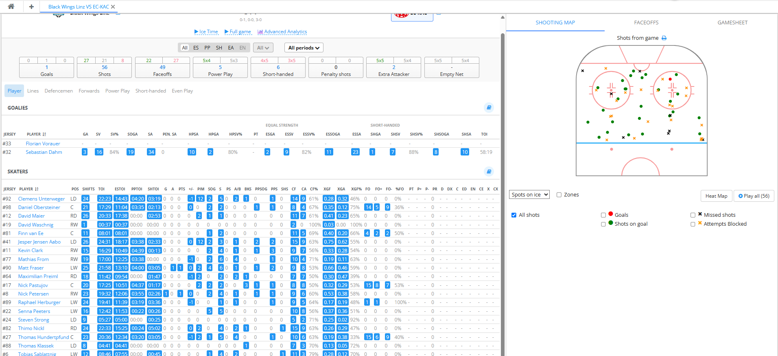Click the skaters table export icon

(489, 172)
